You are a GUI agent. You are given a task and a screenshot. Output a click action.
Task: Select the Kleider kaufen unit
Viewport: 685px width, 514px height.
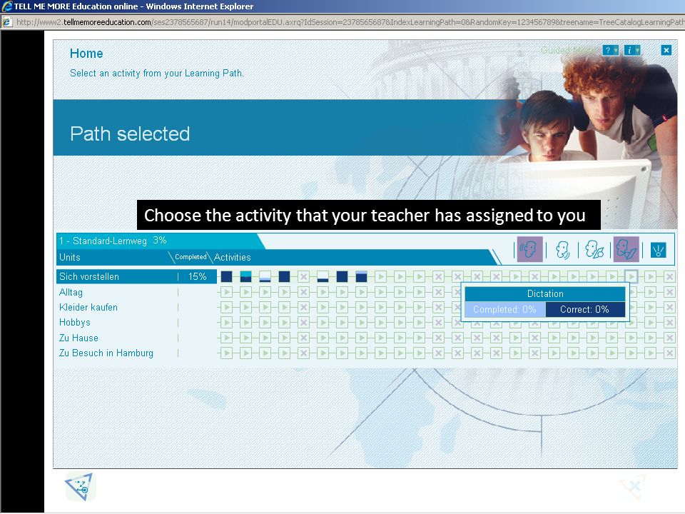pos(88,307)
